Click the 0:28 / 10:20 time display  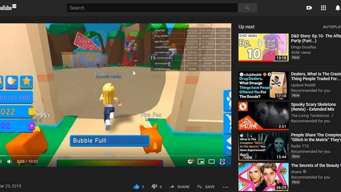27,161
